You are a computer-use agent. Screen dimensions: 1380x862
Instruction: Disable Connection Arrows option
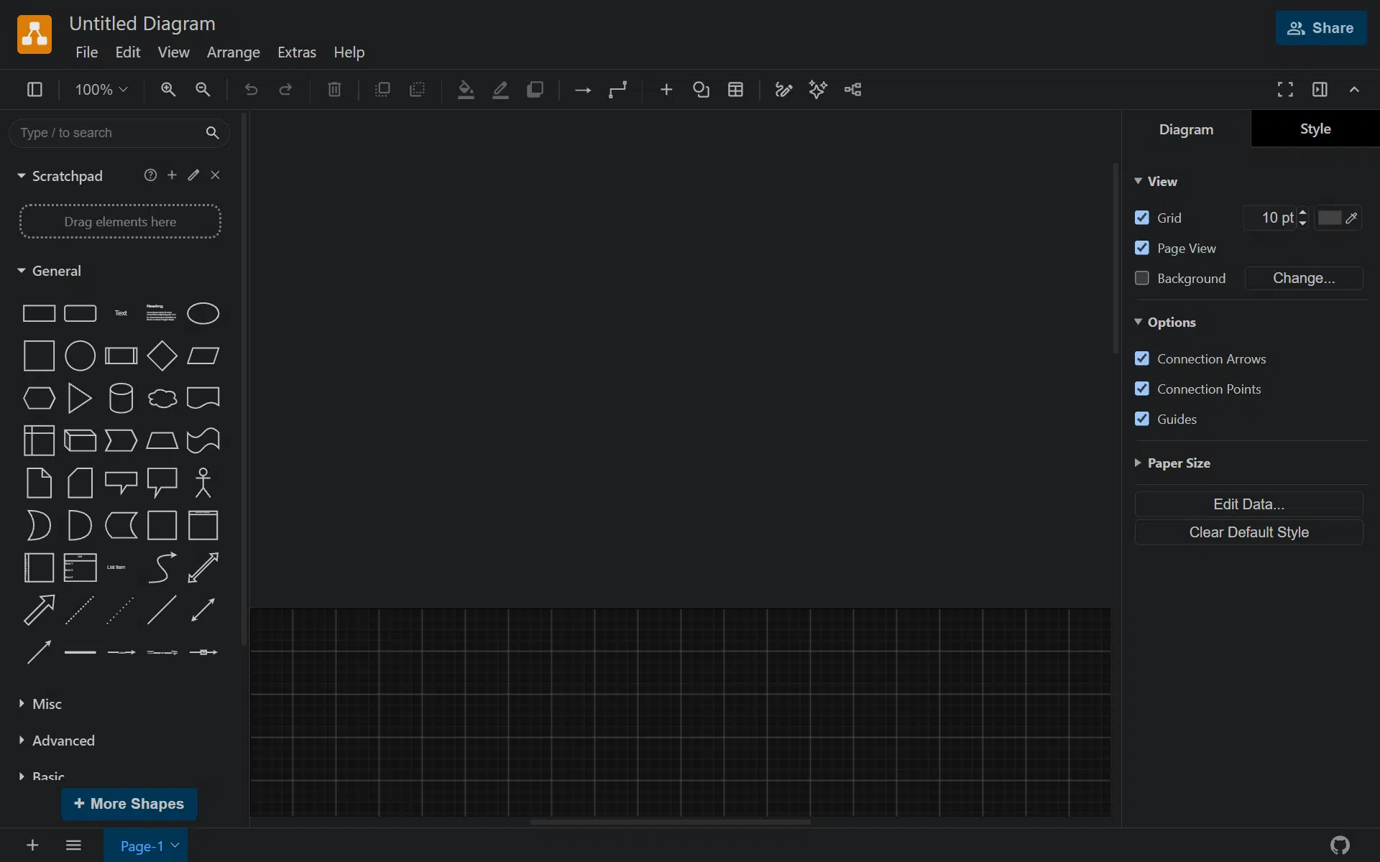pyautogui.click(x=1142, y=358)
